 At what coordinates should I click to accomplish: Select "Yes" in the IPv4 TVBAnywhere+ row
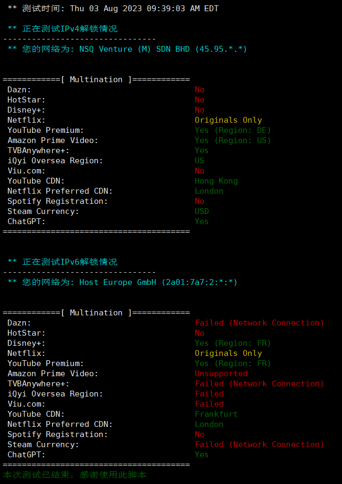click(x=202, y=150)
